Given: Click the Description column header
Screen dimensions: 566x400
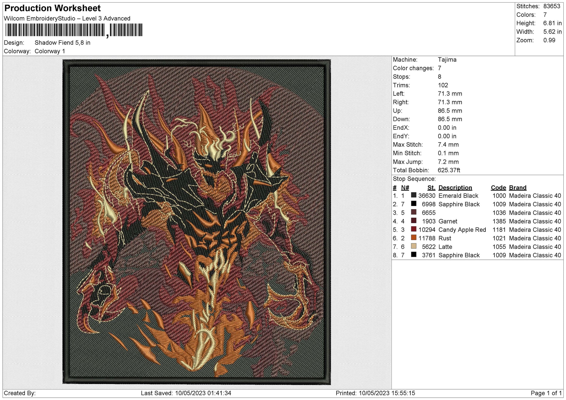Looking at the screenshot, I should pyautogui.click(x=455, y=187).
